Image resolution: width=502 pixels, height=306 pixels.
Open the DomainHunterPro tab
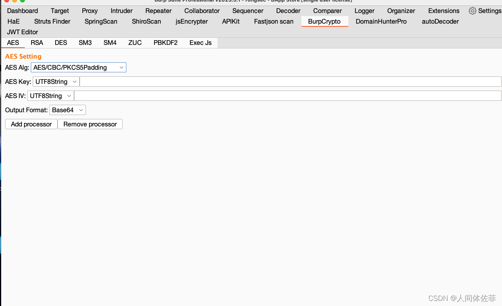coord(381,21)
